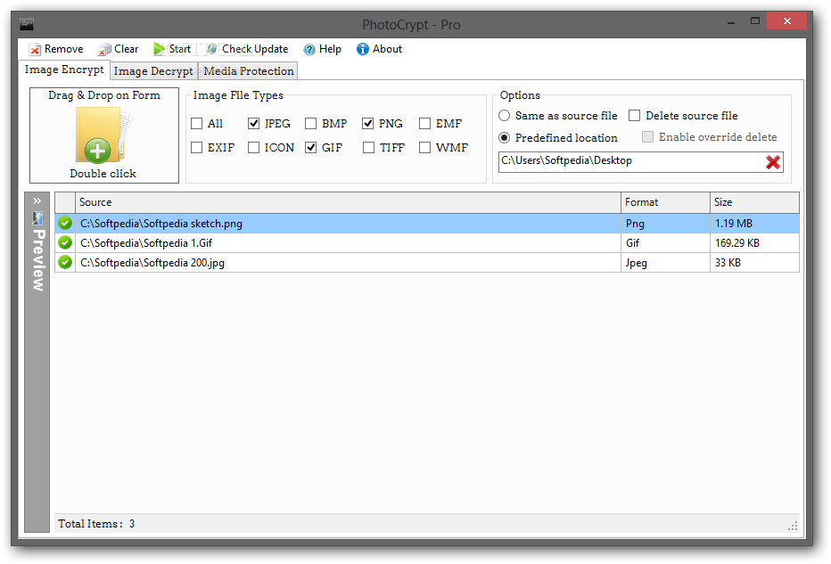831x564 pixels.
Task: Clear the predefined location with the red X
Action: tap(773, 162)
